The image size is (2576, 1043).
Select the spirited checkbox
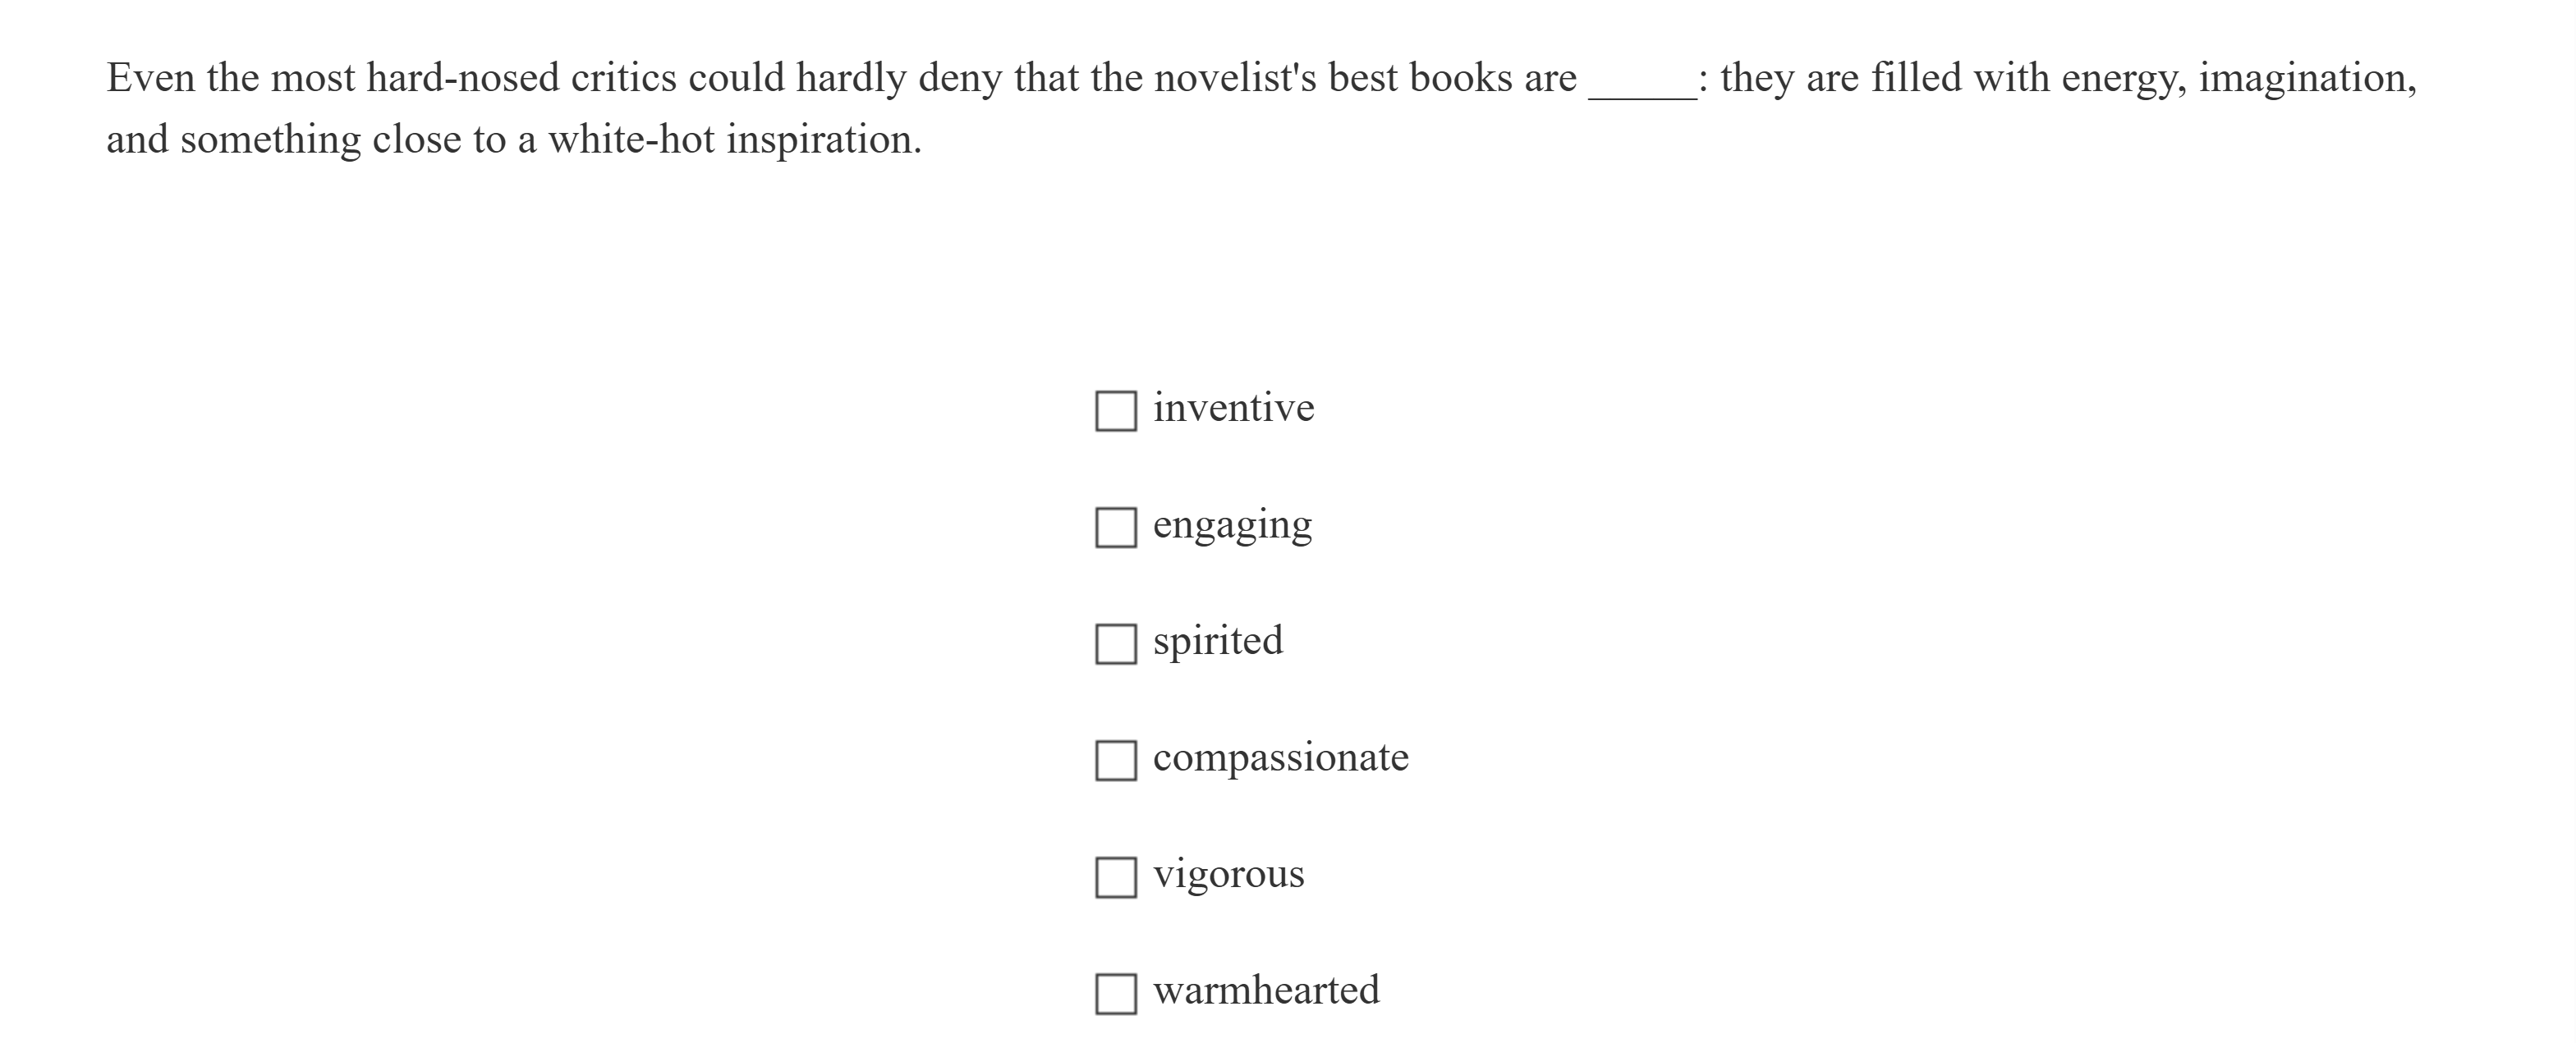click(x=1115, y=644)
